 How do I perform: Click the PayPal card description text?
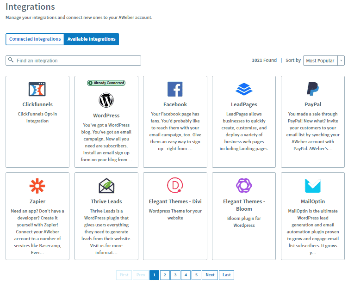click(313, 131)
